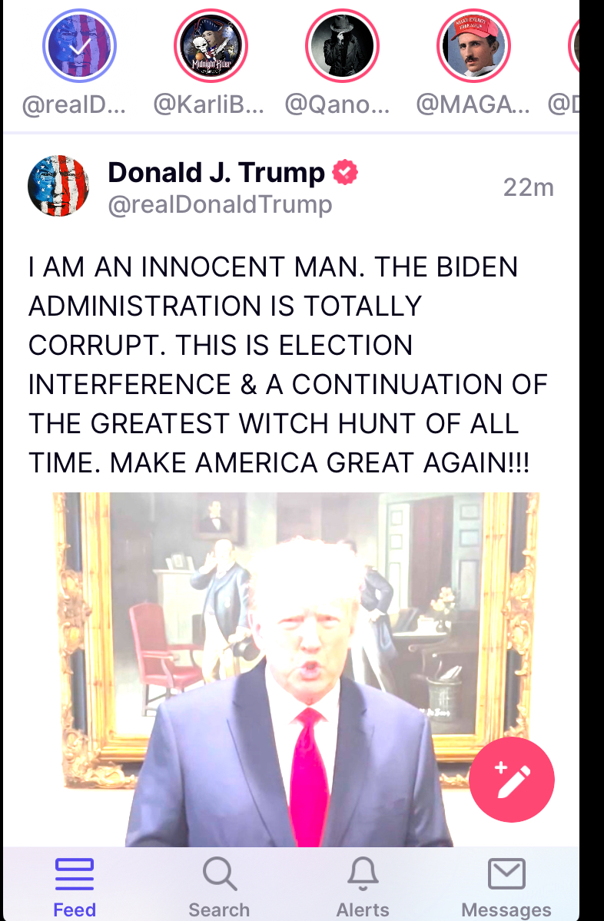The image size is (604, 921).
Task: Open the post text starting "I AM AN INNOCENT MAN"
Action: coord(288,365)
